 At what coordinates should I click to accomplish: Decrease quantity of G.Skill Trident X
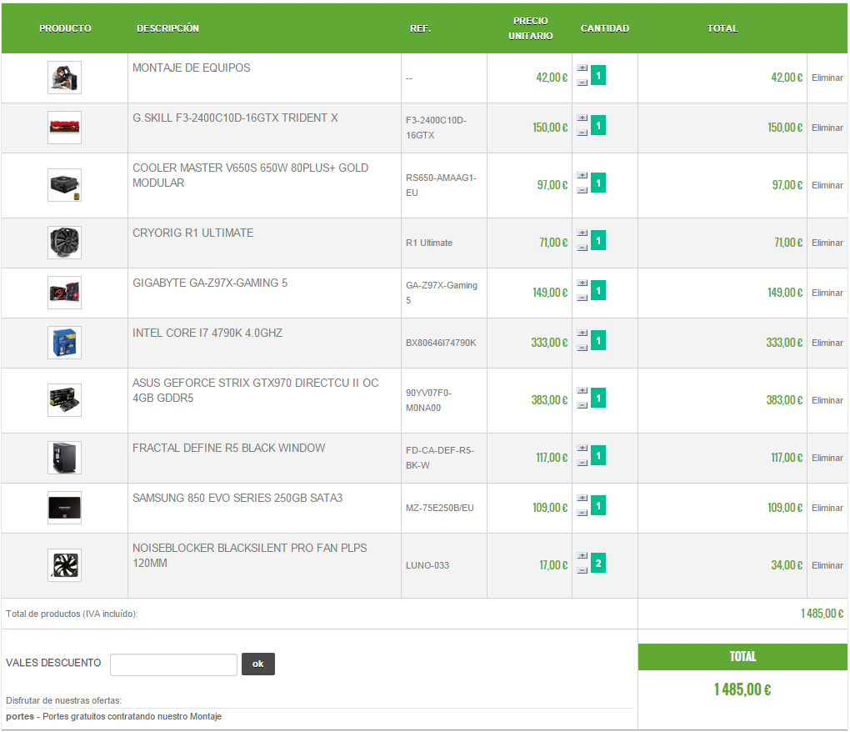582,133
